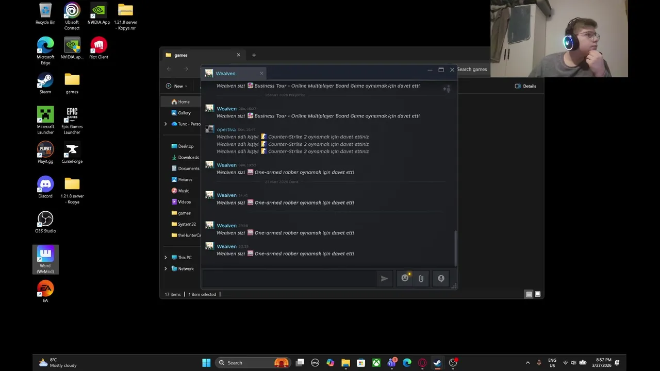Open Desktop in the navigation pane
Screen dimensions: 660x371
point(184,146)
